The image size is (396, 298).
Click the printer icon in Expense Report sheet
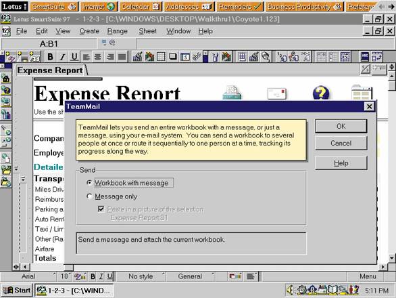tap(232, 93)
